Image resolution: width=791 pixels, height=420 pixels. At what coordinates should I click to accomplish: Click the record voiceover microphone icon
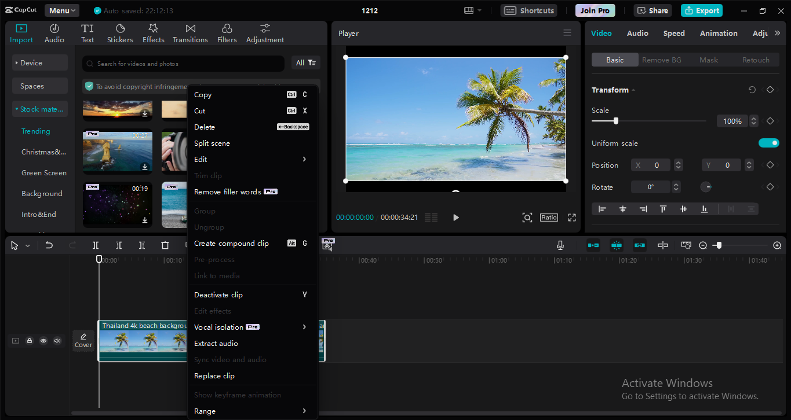point(560,245)
